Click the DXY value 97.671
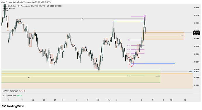Screen dimensions: 202x110 (20, 96)
